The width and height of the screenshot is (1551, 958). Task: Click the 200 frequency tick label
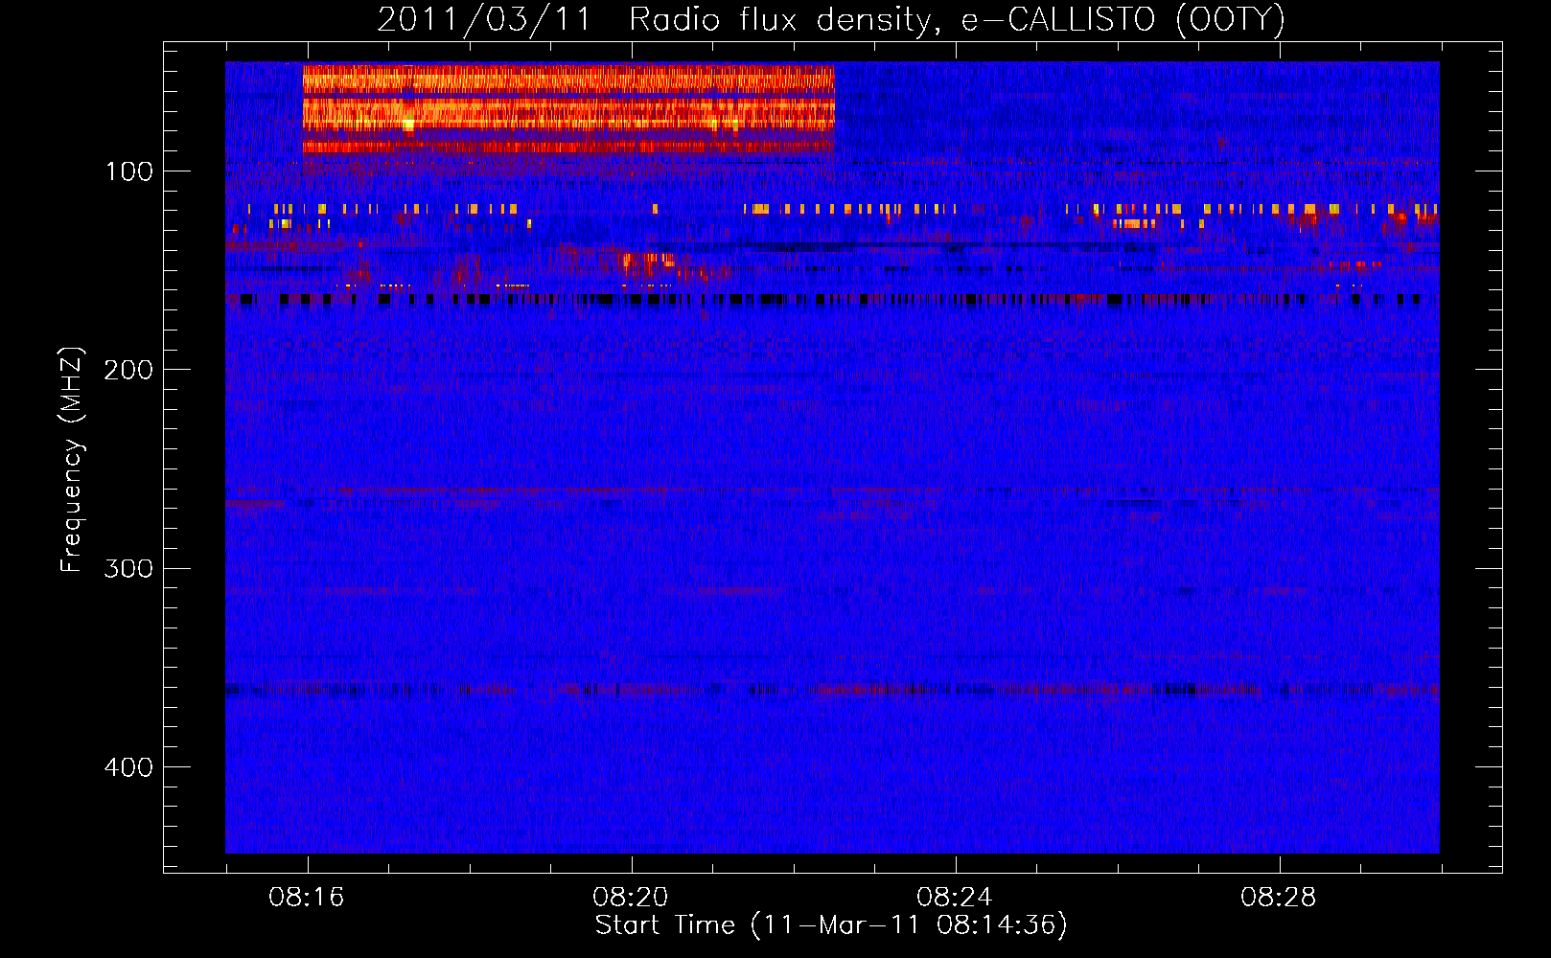point(128,370)
